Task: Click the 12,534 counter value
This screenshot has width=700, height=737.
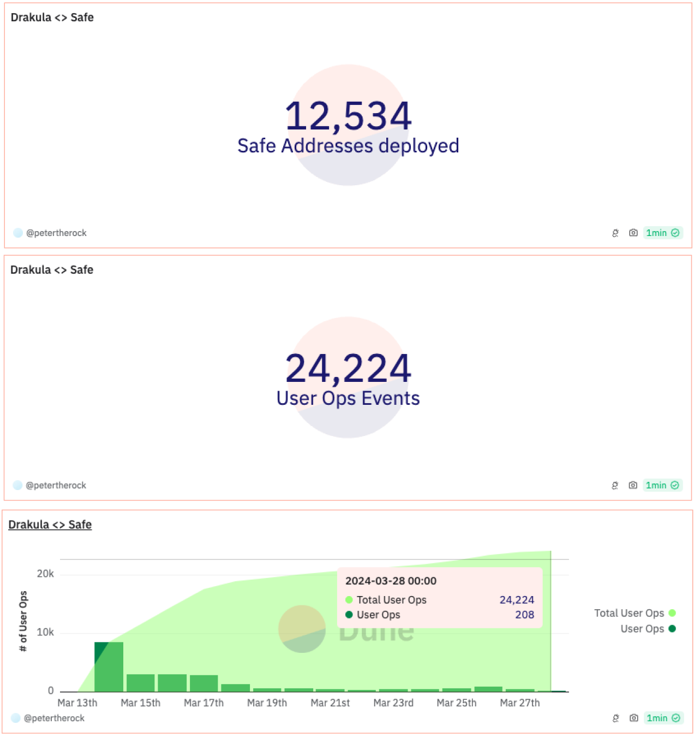Action: click(x=348, y=116)
